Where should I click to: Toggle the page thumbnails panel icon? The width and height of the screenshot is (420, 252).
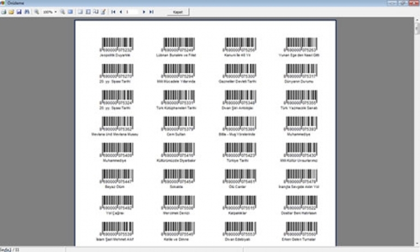tap(88, 12)
